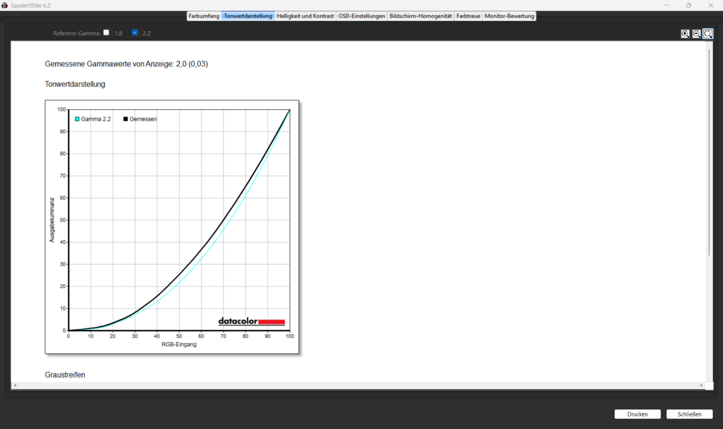Select the Farbtreue tab
Screen dimensions: 723x429
468,16
